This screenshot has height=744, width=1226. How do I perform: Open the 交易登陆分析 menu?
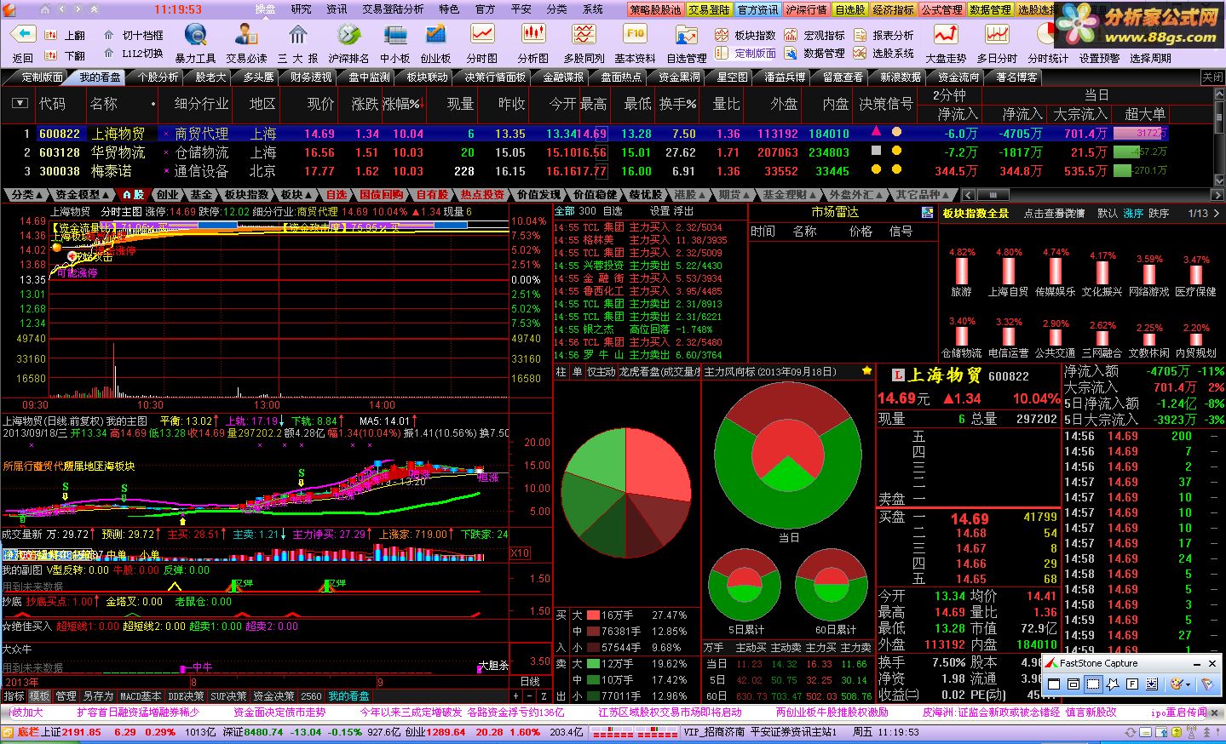coord(393,9)
